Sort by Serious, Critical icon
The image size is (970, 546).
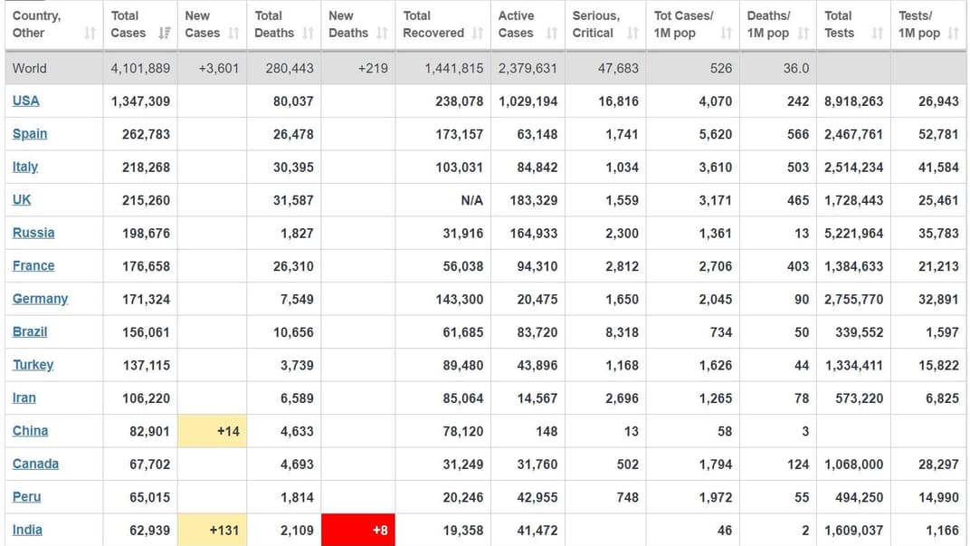click(x=632, y=34)
